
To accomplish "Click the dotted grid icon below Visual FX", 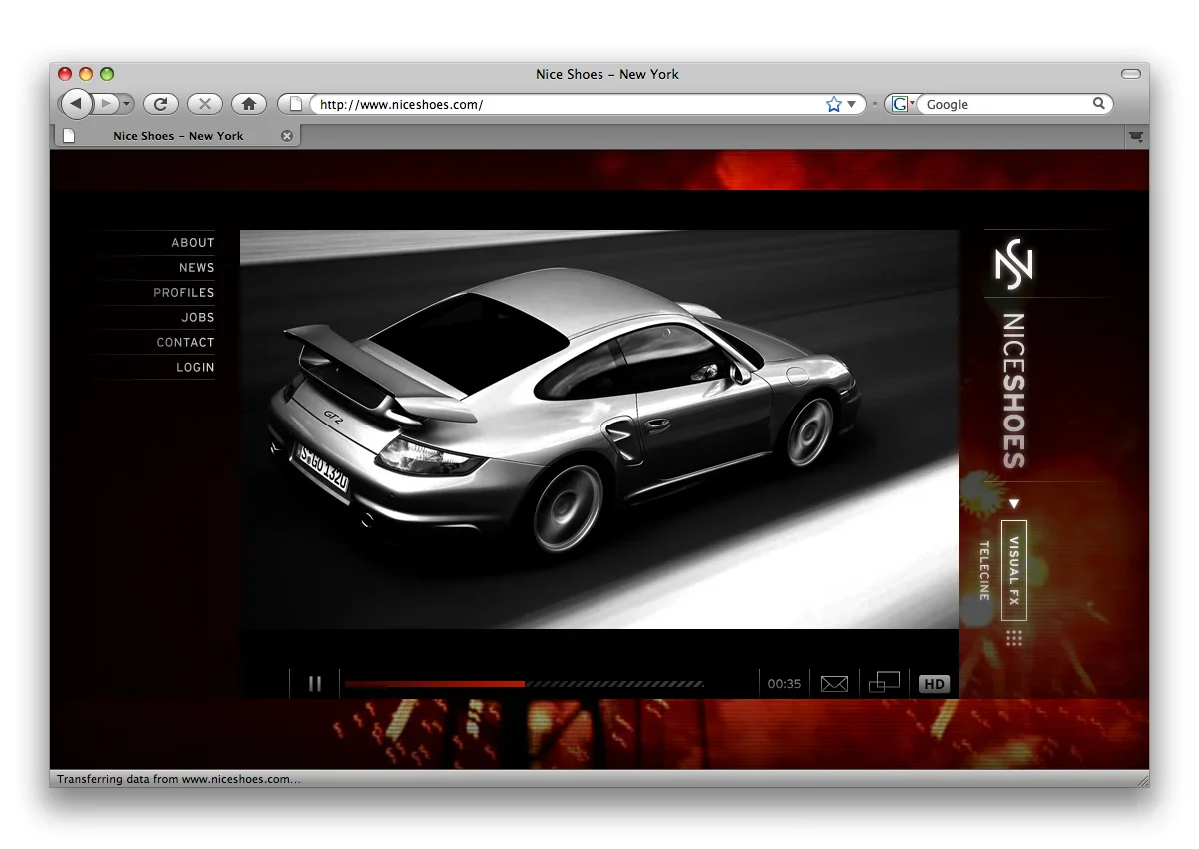I will coord(1013,638).
